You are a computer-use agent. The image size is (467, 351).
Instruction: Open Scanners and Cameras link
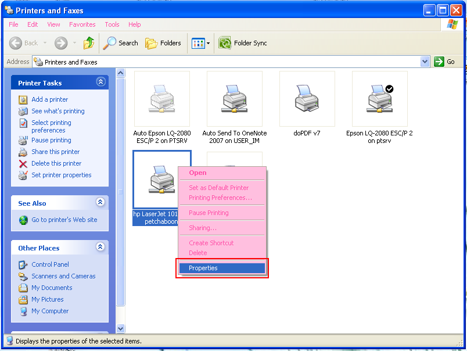point(63,276)
